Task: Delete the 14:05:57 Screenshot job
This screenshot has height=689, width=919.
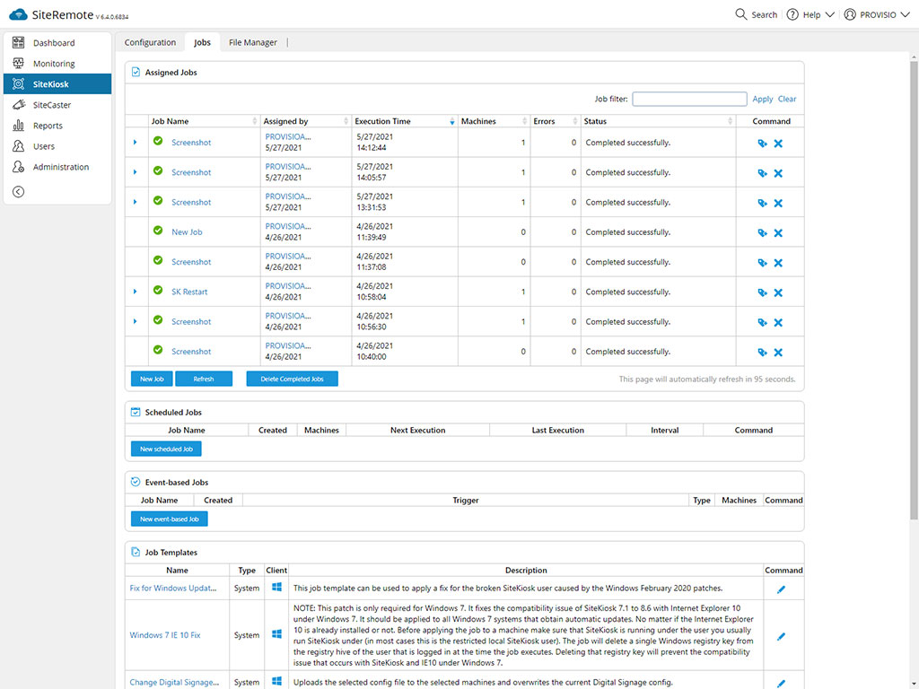Action: click(x=778, y=173)
